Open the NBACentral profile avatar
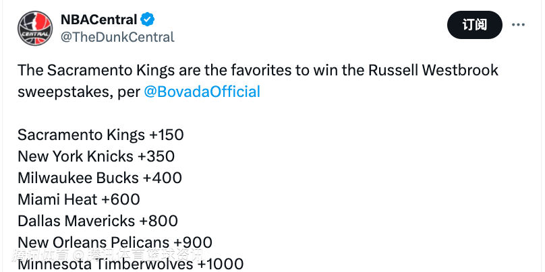This screenshot has width=545, height=272. 35,28
